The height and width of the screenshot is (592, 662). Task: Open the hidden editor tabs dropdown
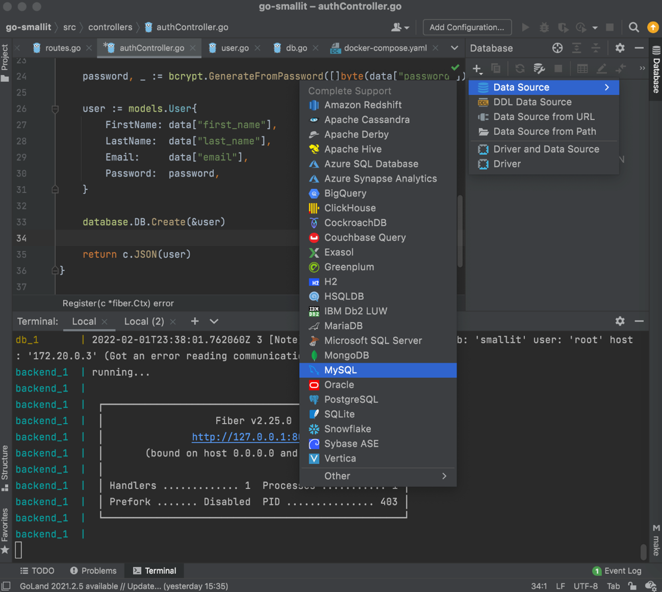click(x=454, y=48)
